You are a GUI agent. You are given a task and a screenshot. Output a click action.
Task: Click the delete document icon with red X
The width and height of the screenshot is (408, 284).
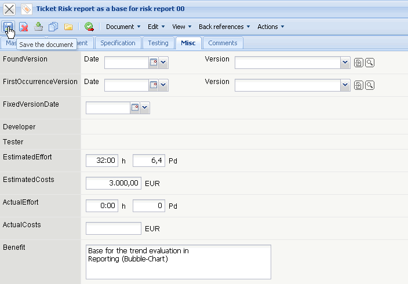pos(24,27)
